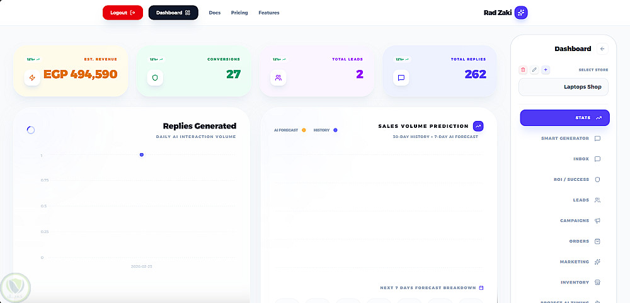Click the Sales Volume Prediction trend icon
Viewport: 630px width, 303px height.
(478, 126)
